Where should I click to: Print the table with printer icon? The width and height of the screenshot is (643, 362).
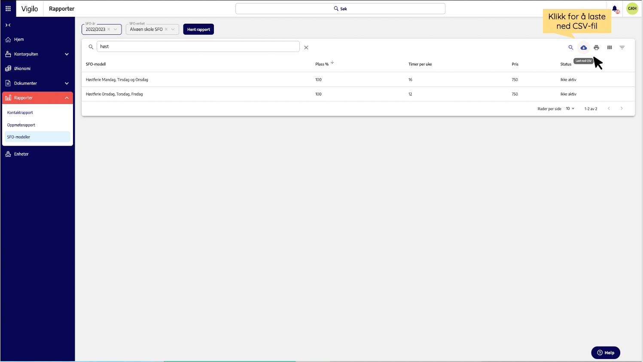pos(597,48)
